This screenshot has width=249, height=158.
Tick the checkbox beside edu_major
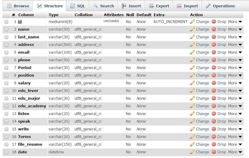[x=6, y=98]
